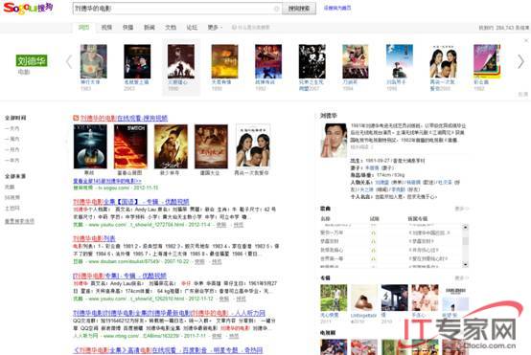Open the third album cover dated 2010
Viewport: 531px width, 355px height.
[395, 298]
